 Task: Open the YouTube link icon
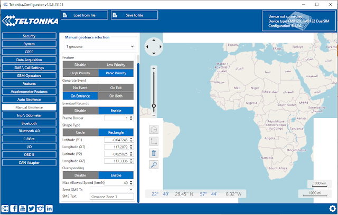(23, 209)
